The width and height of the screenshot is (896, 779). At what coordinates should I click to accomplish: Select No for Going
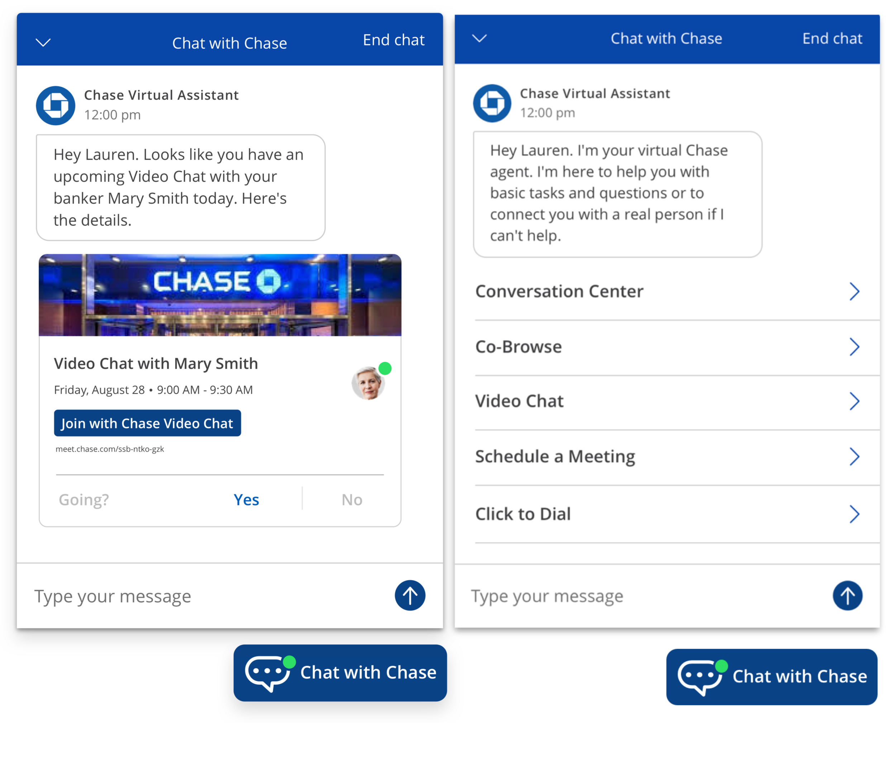pyautogui.click(x=352, y=500)
